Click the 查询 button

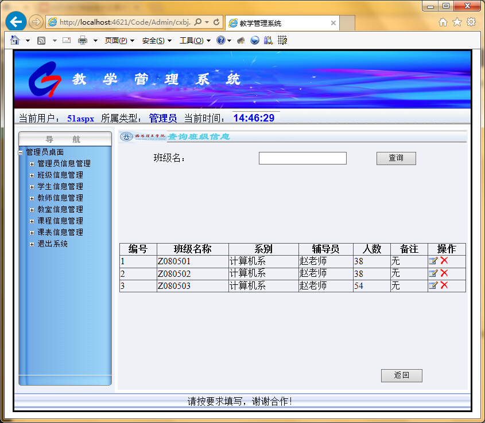[396, 158]
